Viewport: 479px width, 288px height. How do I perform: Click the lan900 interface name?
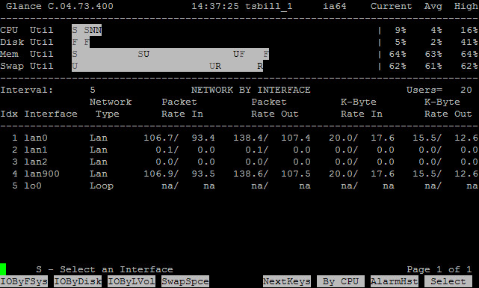point(42,174)
